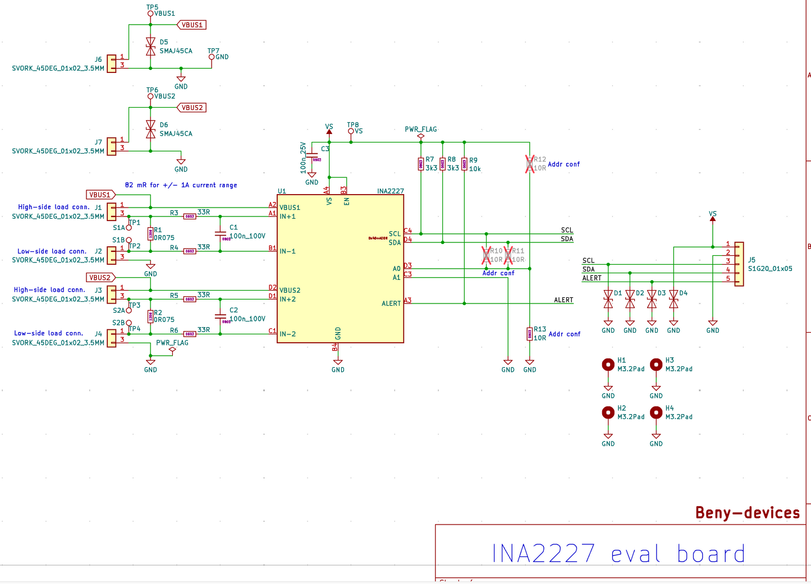Select crossed-out DNP resistor R12
Screen dimensions: 811x584
click(x=530, y=164)
